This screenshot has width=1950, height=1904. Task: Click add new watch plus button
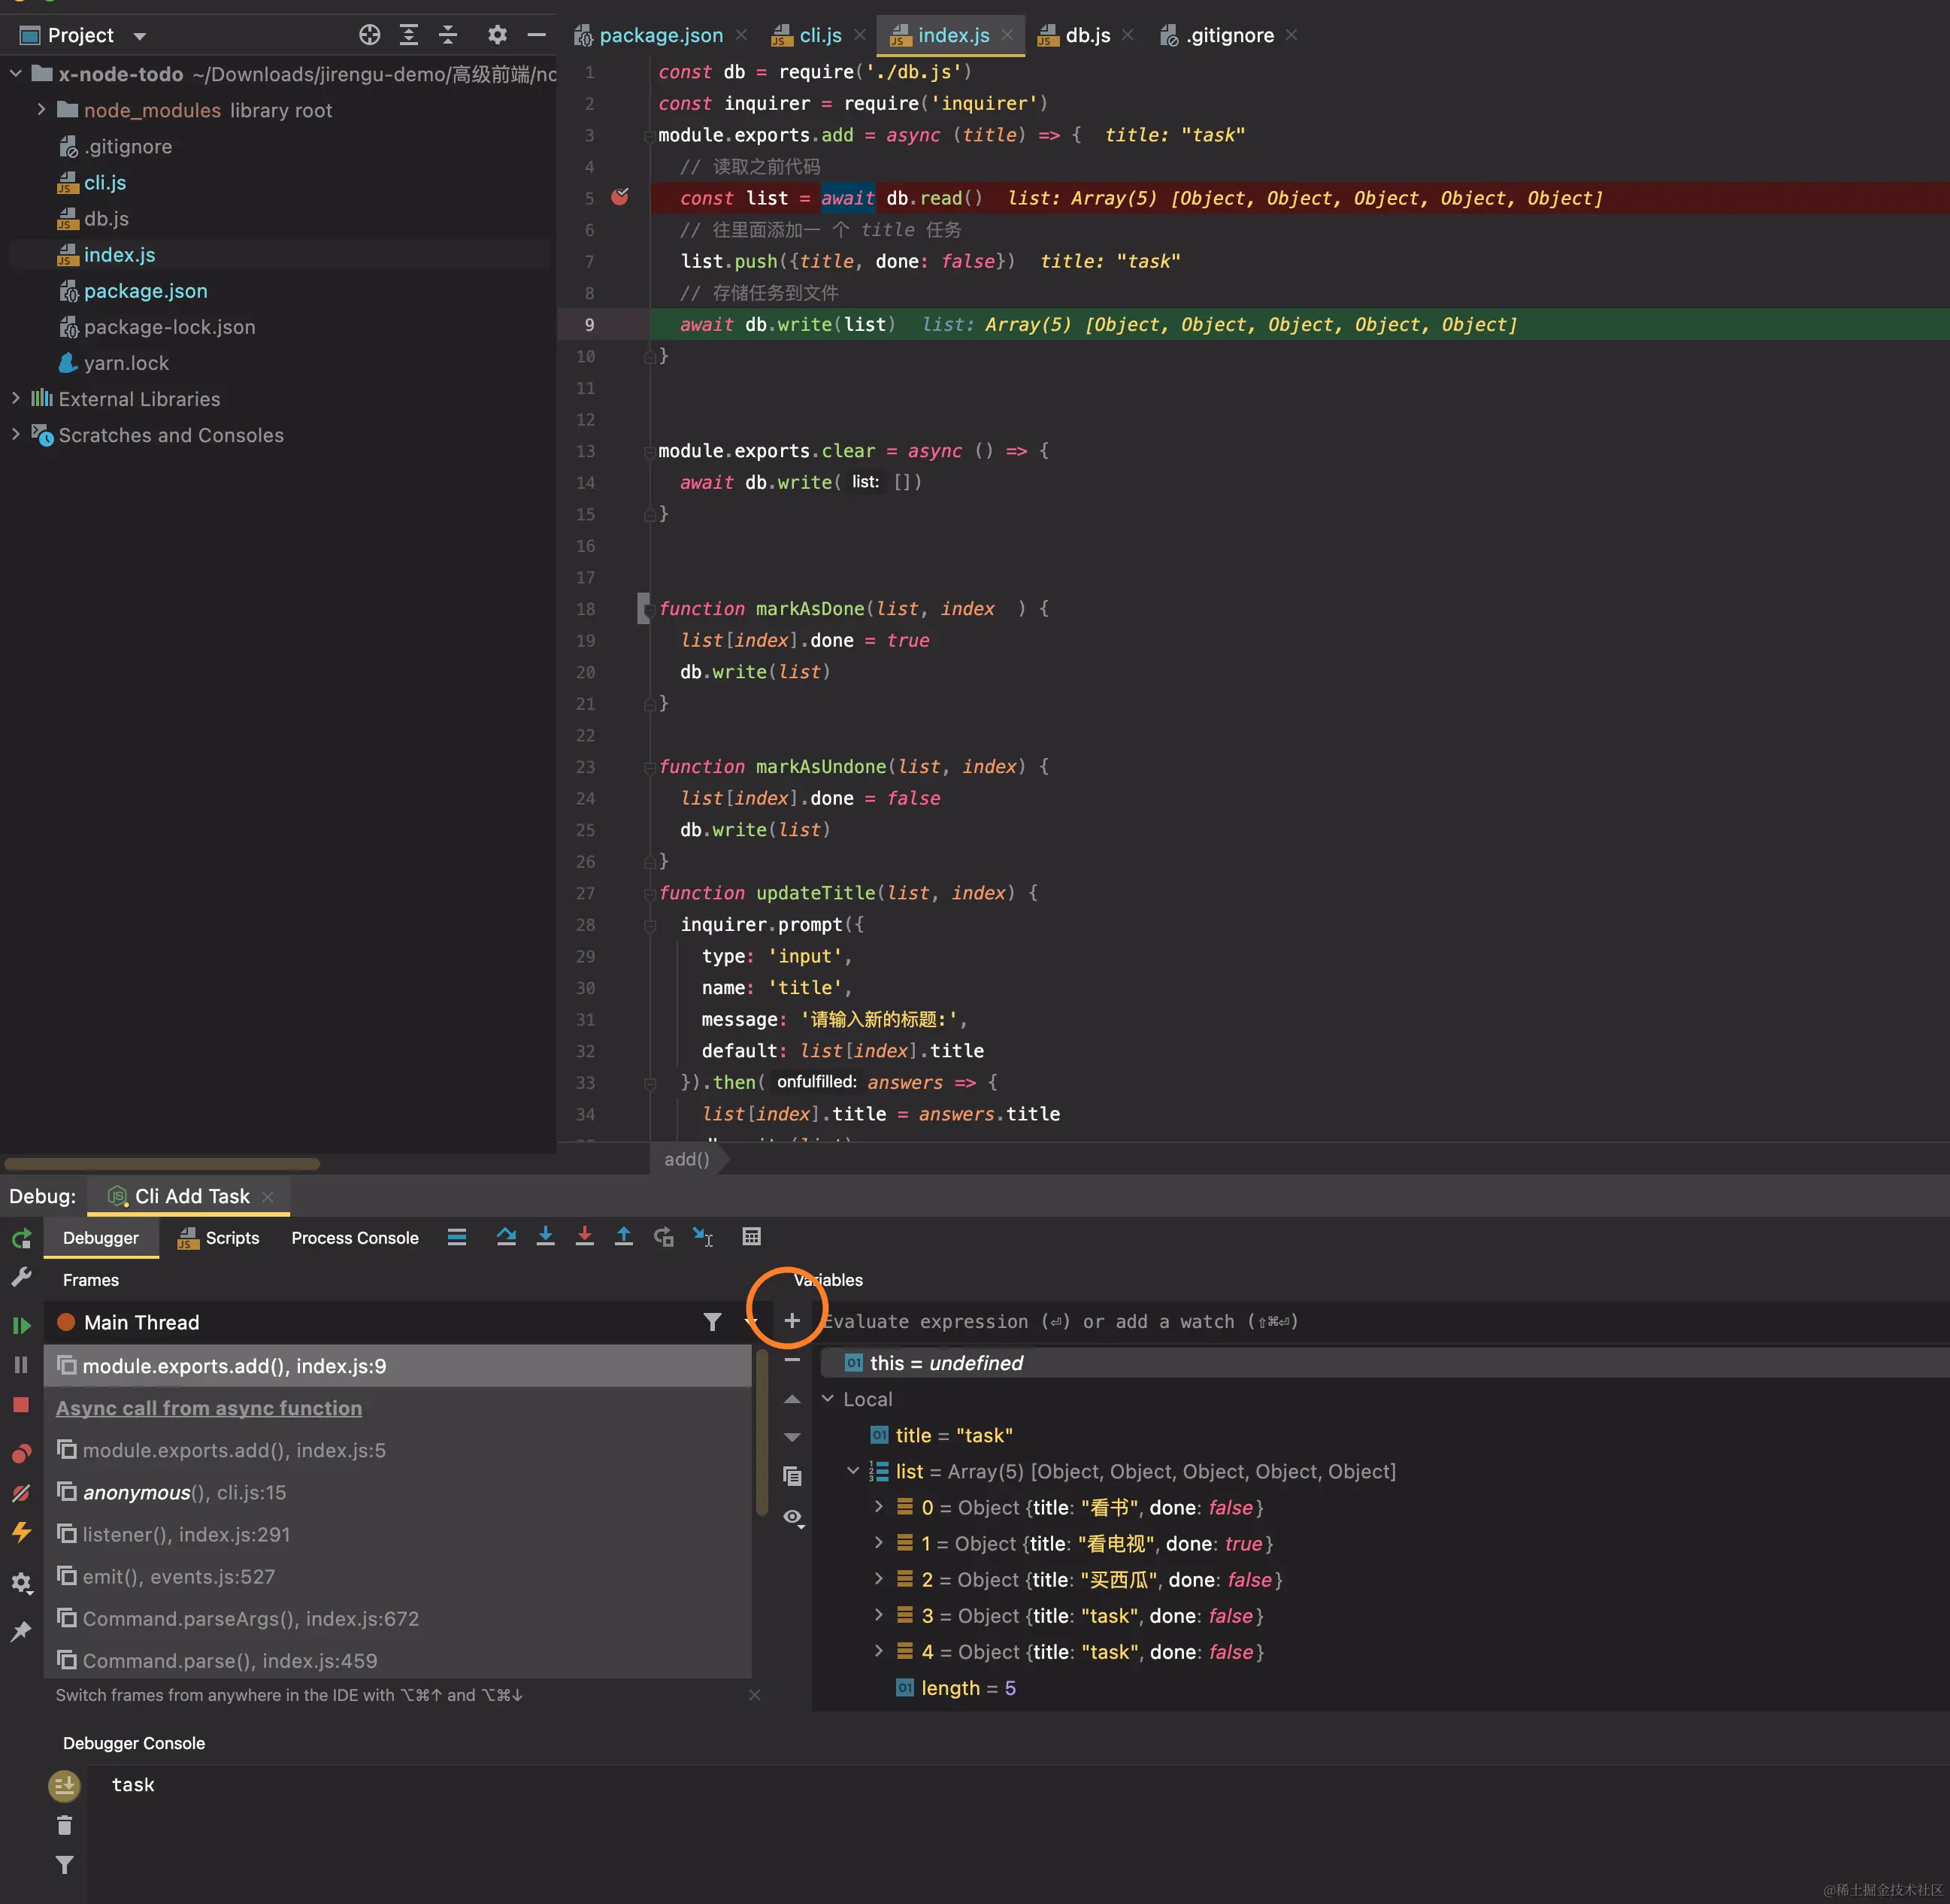[x=792, y=1321]
